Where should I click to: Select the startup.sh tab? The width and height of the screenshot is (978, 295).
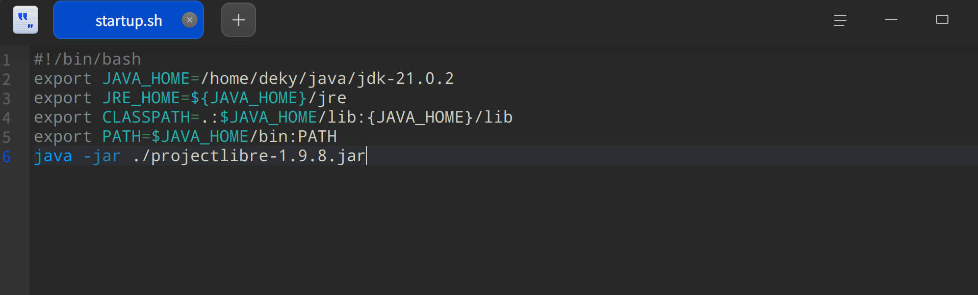[128, 20]
